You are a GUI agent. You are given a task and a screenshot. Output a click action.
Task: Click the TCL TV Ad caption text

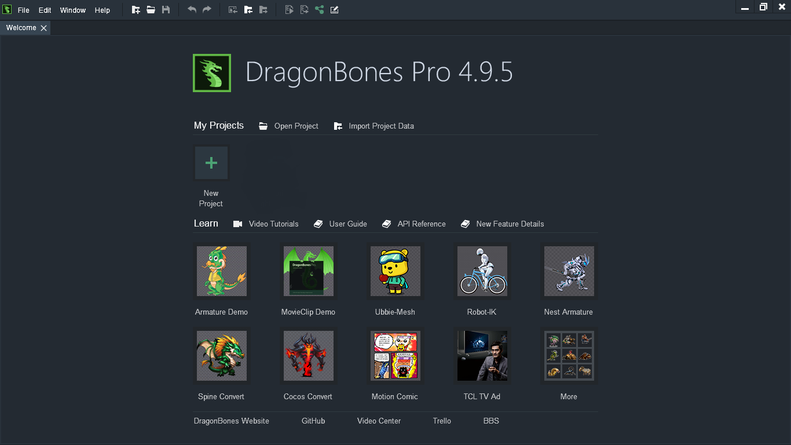[482, 396]
